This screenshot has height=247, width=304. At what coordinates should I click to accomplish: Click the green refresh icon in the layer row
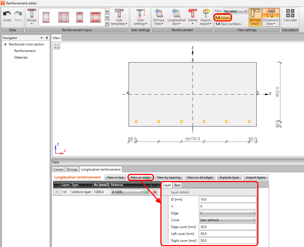coord(147,192)
